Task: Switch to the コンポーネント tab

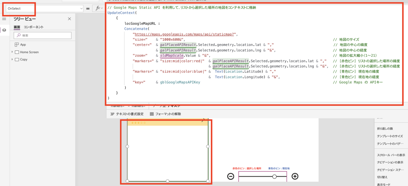Action: 33,27
